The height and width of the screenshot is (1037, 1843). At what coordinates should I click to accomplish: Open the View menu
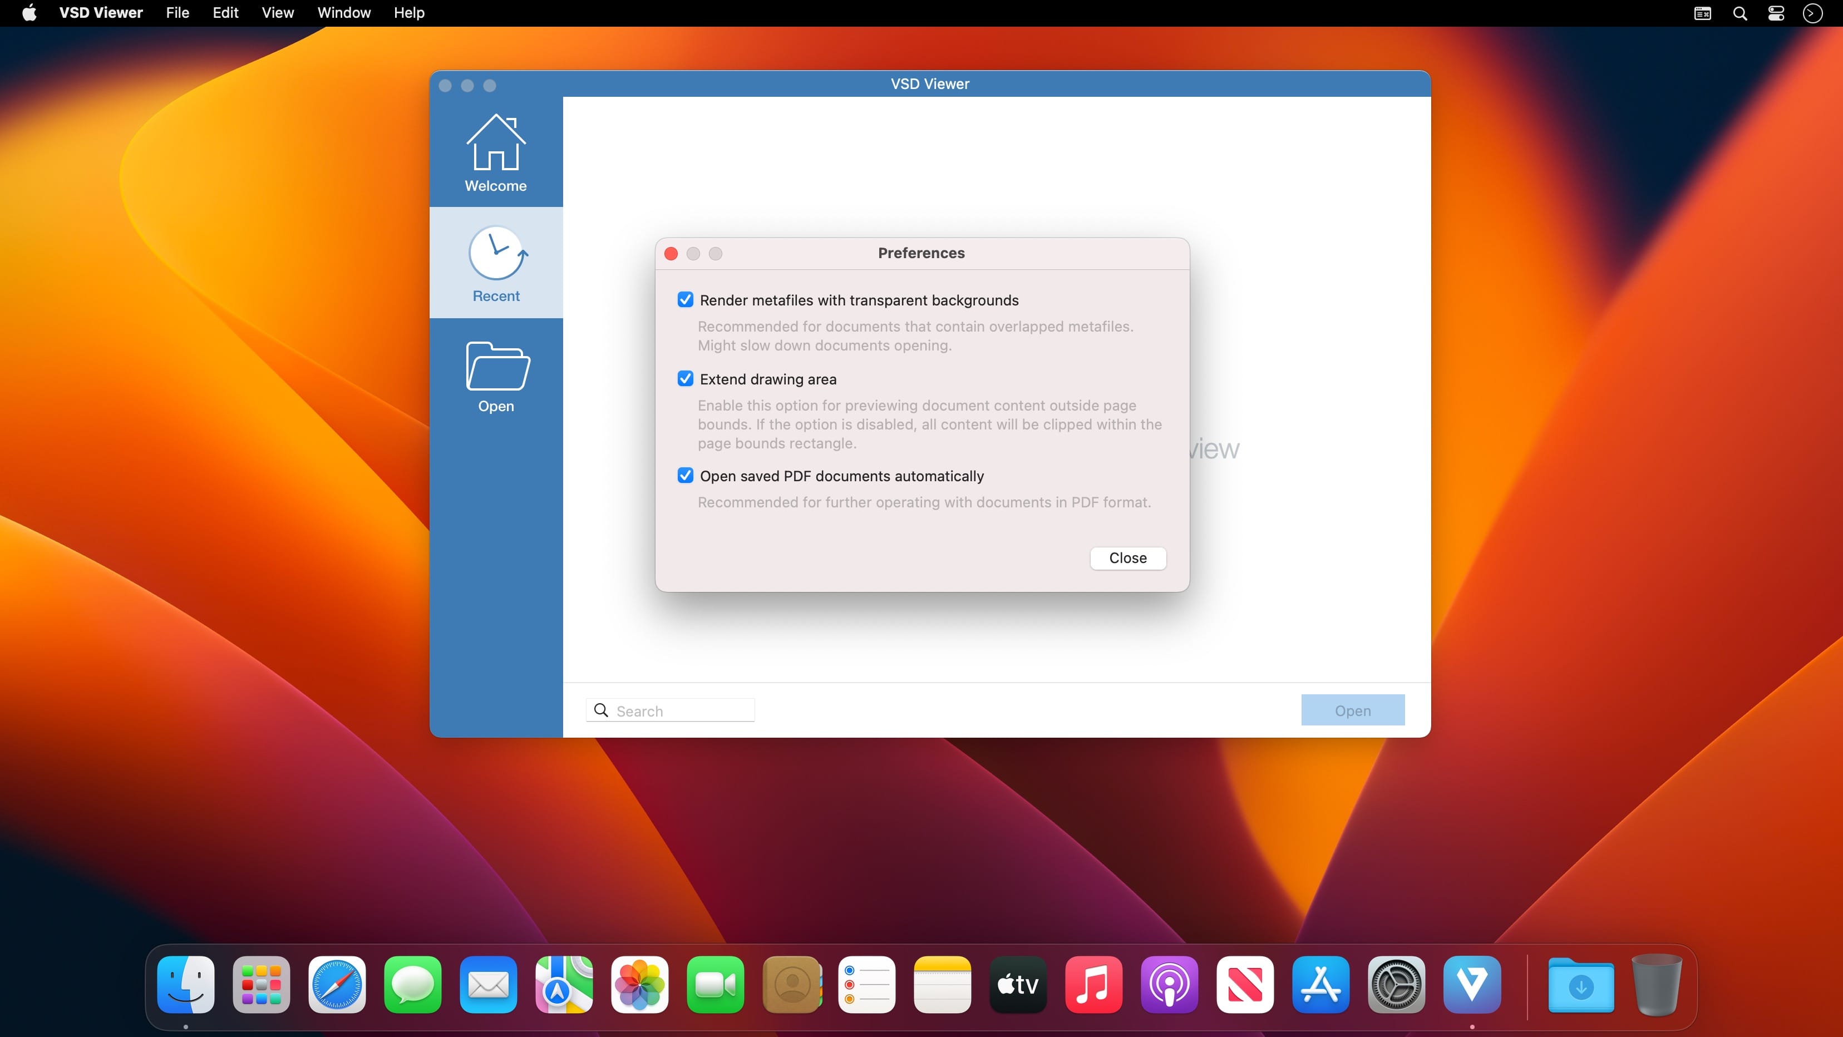278,13
